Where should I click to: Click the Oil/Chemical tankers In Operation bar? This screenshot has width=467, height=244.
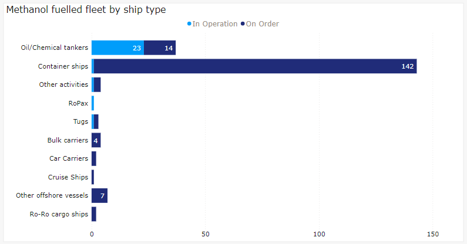(x=117, y=48)
